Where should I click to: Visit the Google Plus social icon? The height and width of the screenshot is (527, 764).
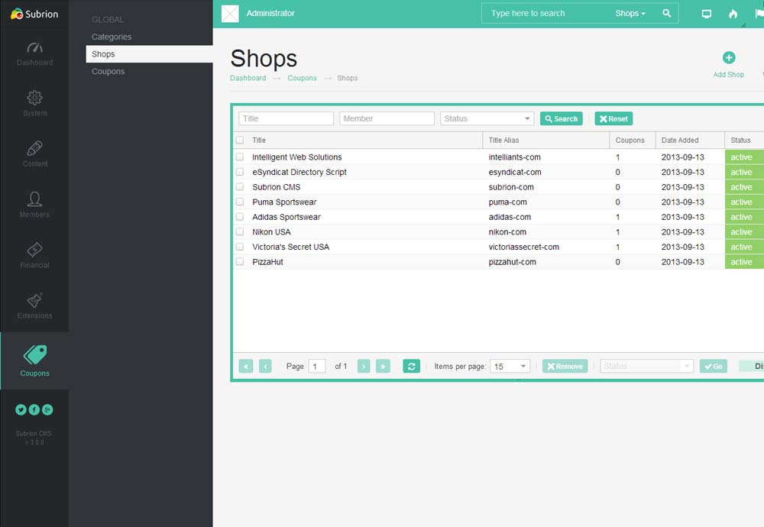click(47, 409)
